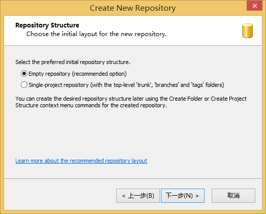Screen dimensions: 266x214
Task: Click the right arrow on the 下一步 button
Action: 197,196
